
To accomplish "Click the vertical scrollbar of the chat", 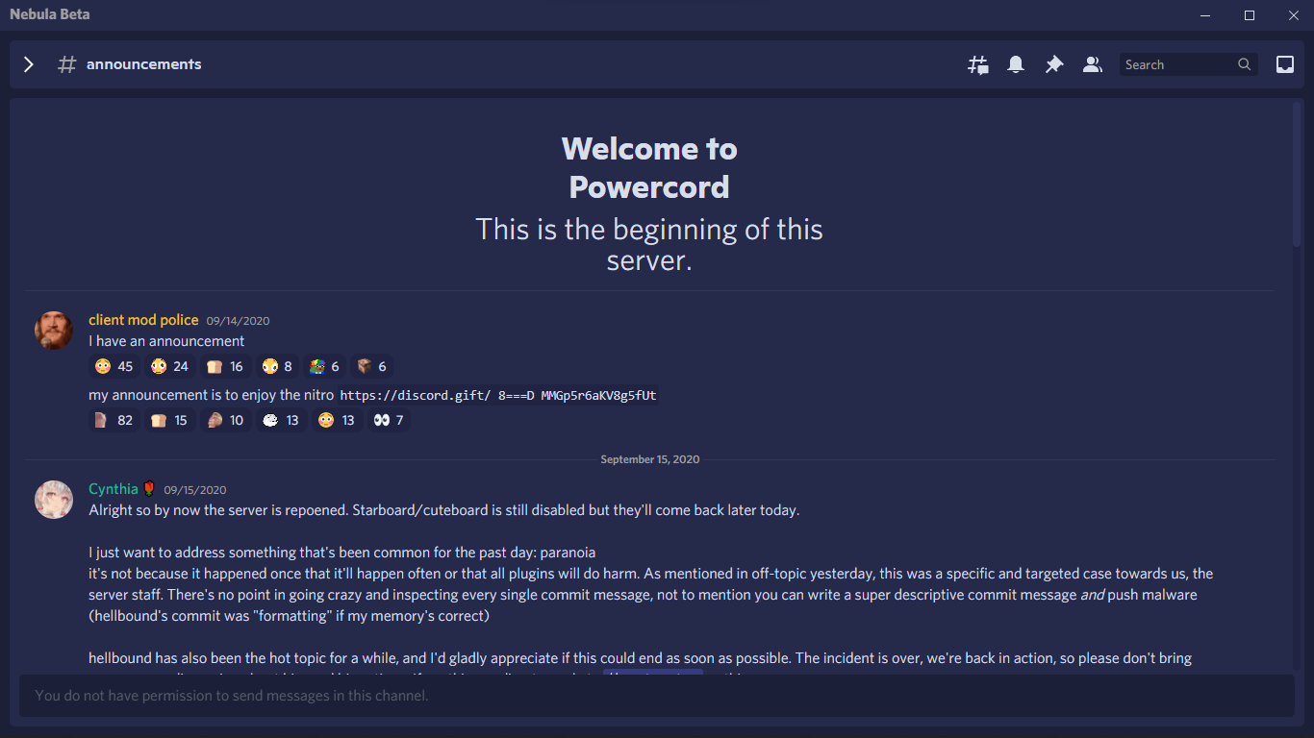I will click(1297, 173).
